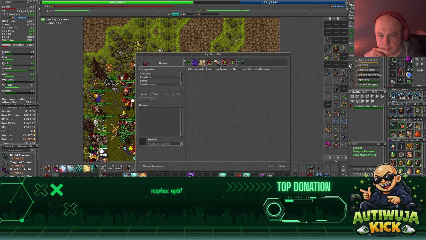
Task: Click the Items list scroll-down arrow
Action: pyautogui.click(x=182, y=135)
